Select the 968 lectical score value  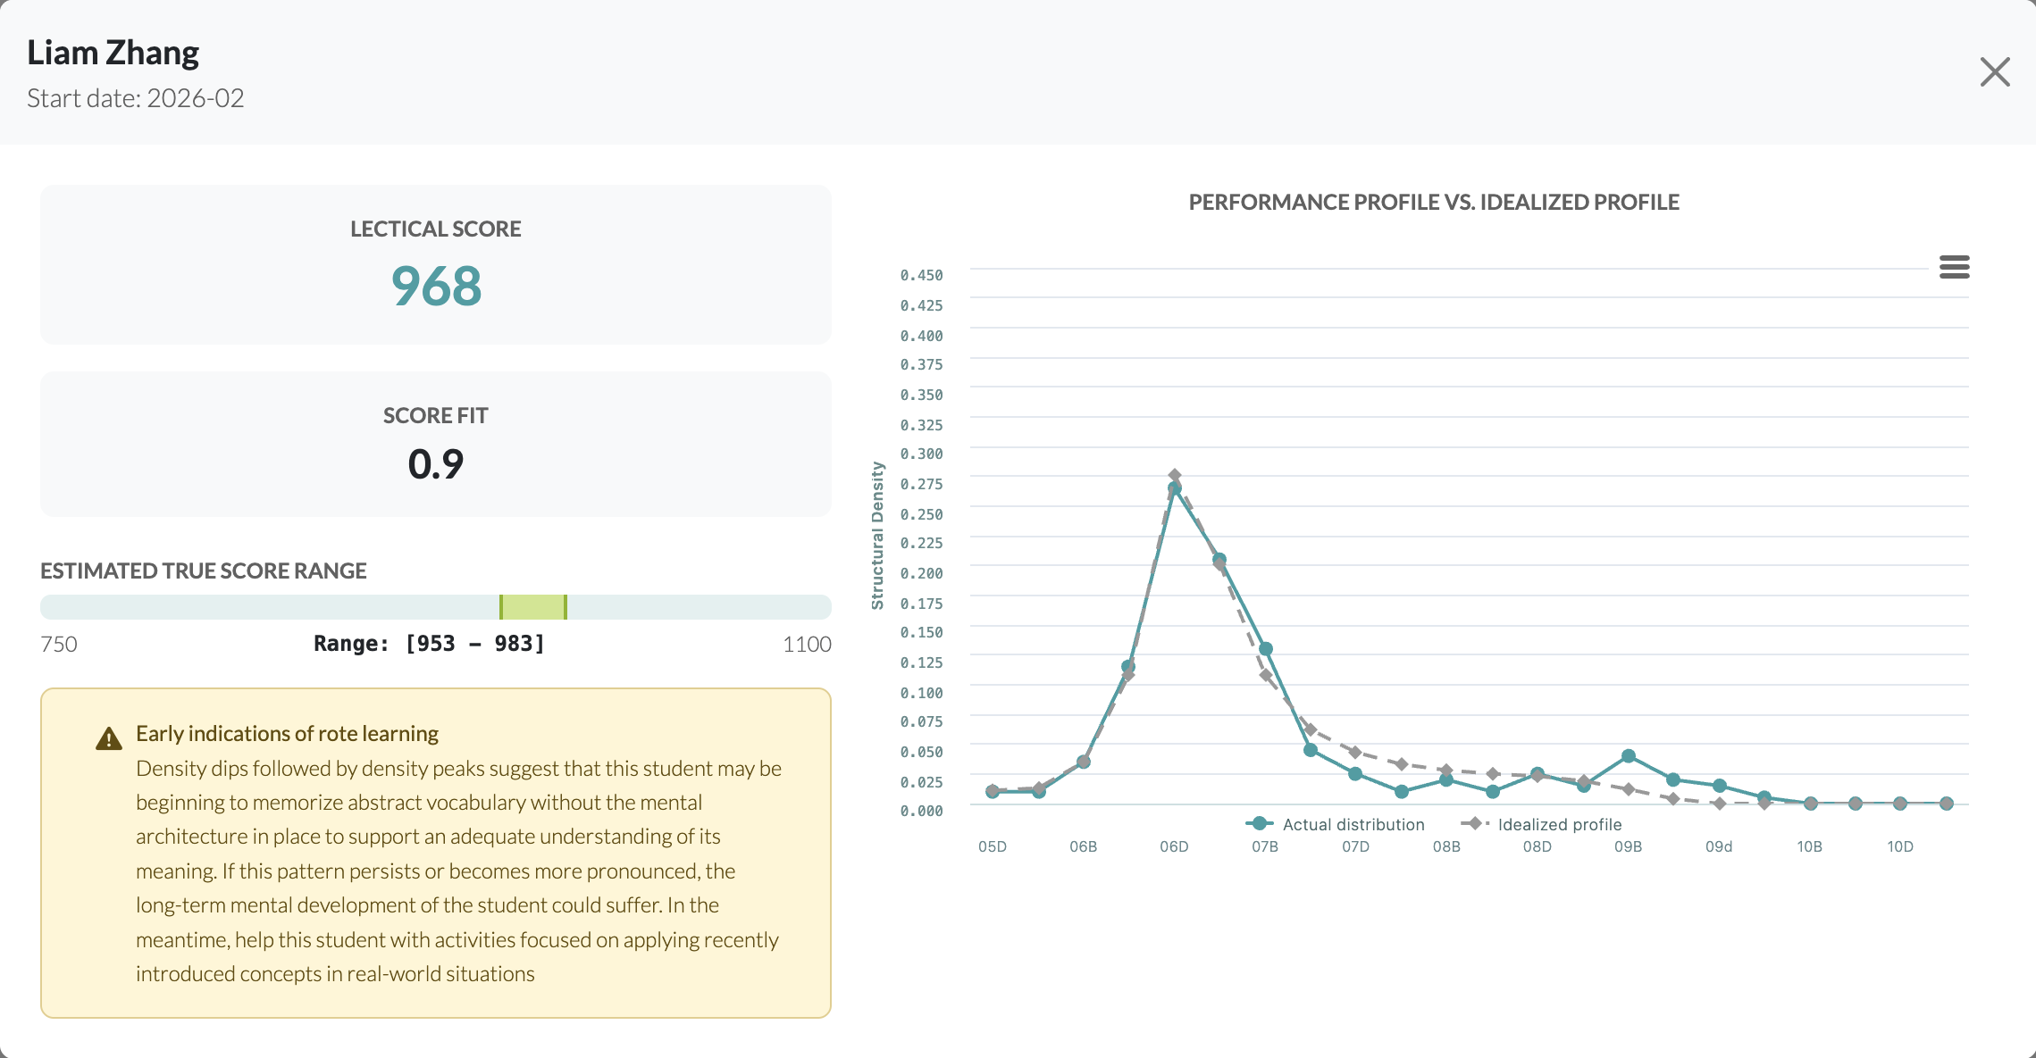tap(436, 287)
